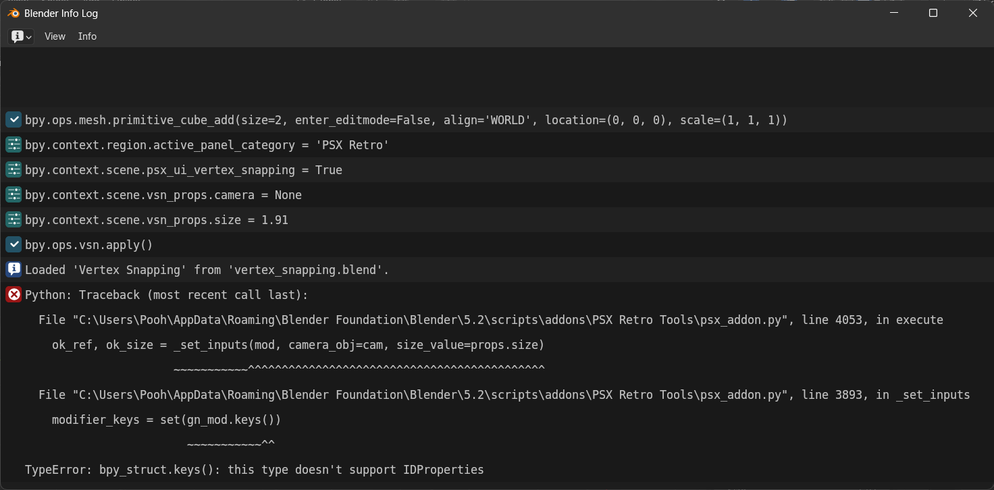994x490 pixels.
Task: Select the vsn_props.camera = None line
Action: [x=497, y=195]
